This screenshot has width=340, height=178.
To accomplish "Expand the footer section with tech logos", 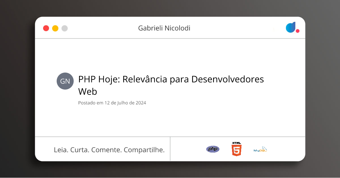I will (237, 149).
